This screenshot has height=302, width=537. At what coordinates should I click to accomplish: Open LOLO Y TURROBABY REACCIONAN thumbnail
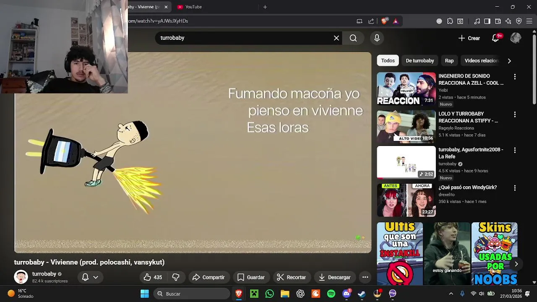coord(406,127)
